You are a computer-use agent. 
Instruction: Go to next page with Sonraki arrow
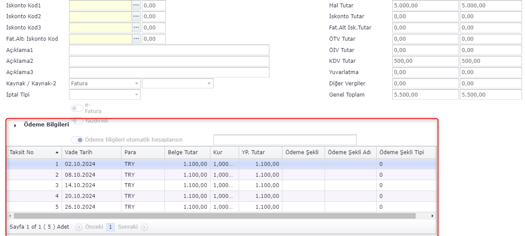click(144, 227)
